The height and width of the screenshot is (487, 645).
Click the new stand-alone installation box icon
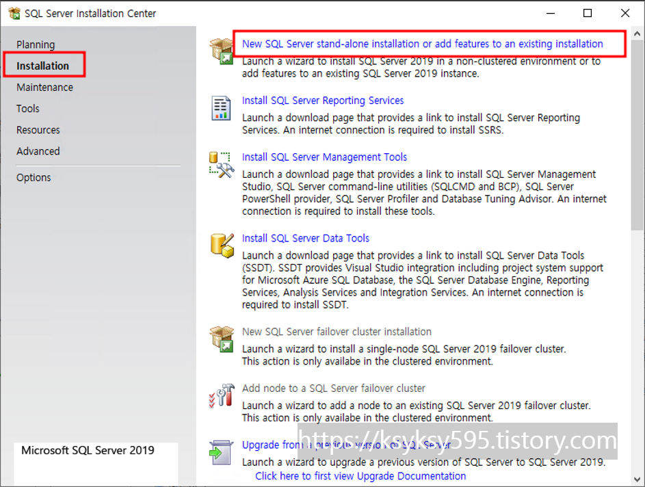tap(222, 51)
